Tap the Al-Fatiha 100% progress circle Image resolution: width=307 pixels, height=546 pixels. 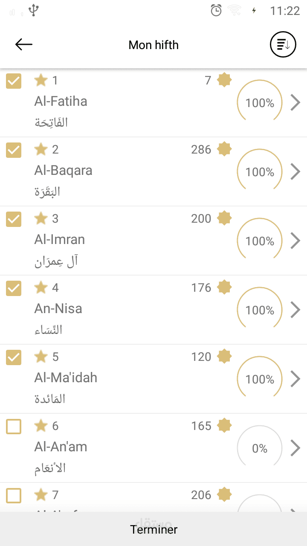259,103
